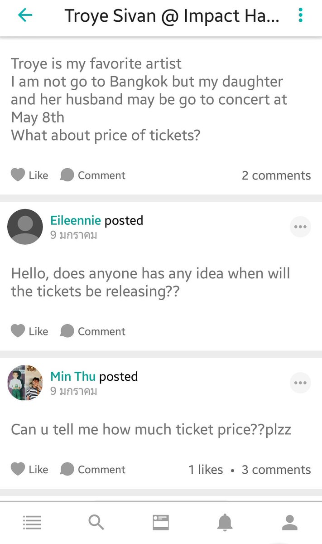Open the three-dot overflow menu in header

tap(300, 15)
